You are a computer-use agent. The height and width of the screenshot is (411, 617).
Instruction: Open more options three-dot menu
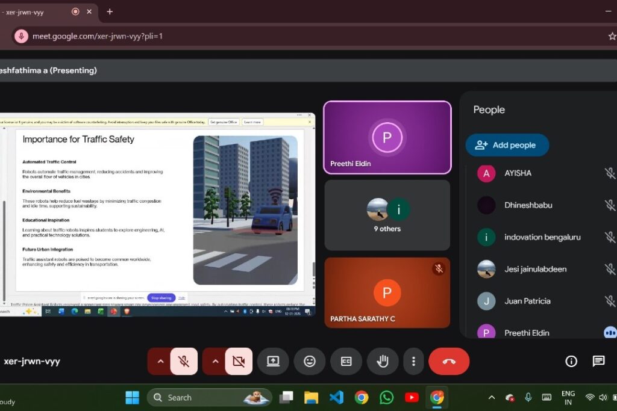click(413, 361)
